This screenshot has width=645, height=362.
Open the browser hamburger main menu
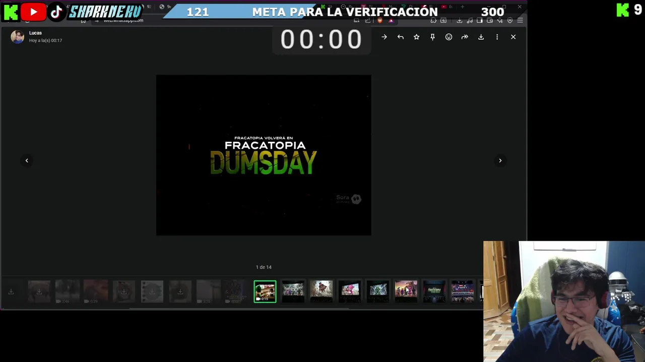(x=520, y=20)
